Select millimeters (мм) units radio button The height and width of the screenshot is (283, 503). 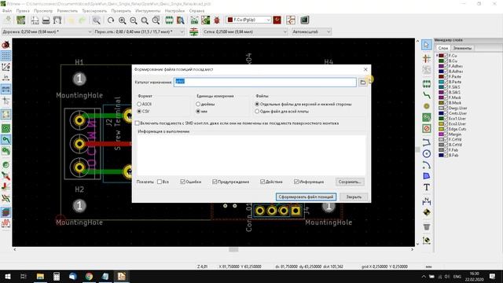198,112
